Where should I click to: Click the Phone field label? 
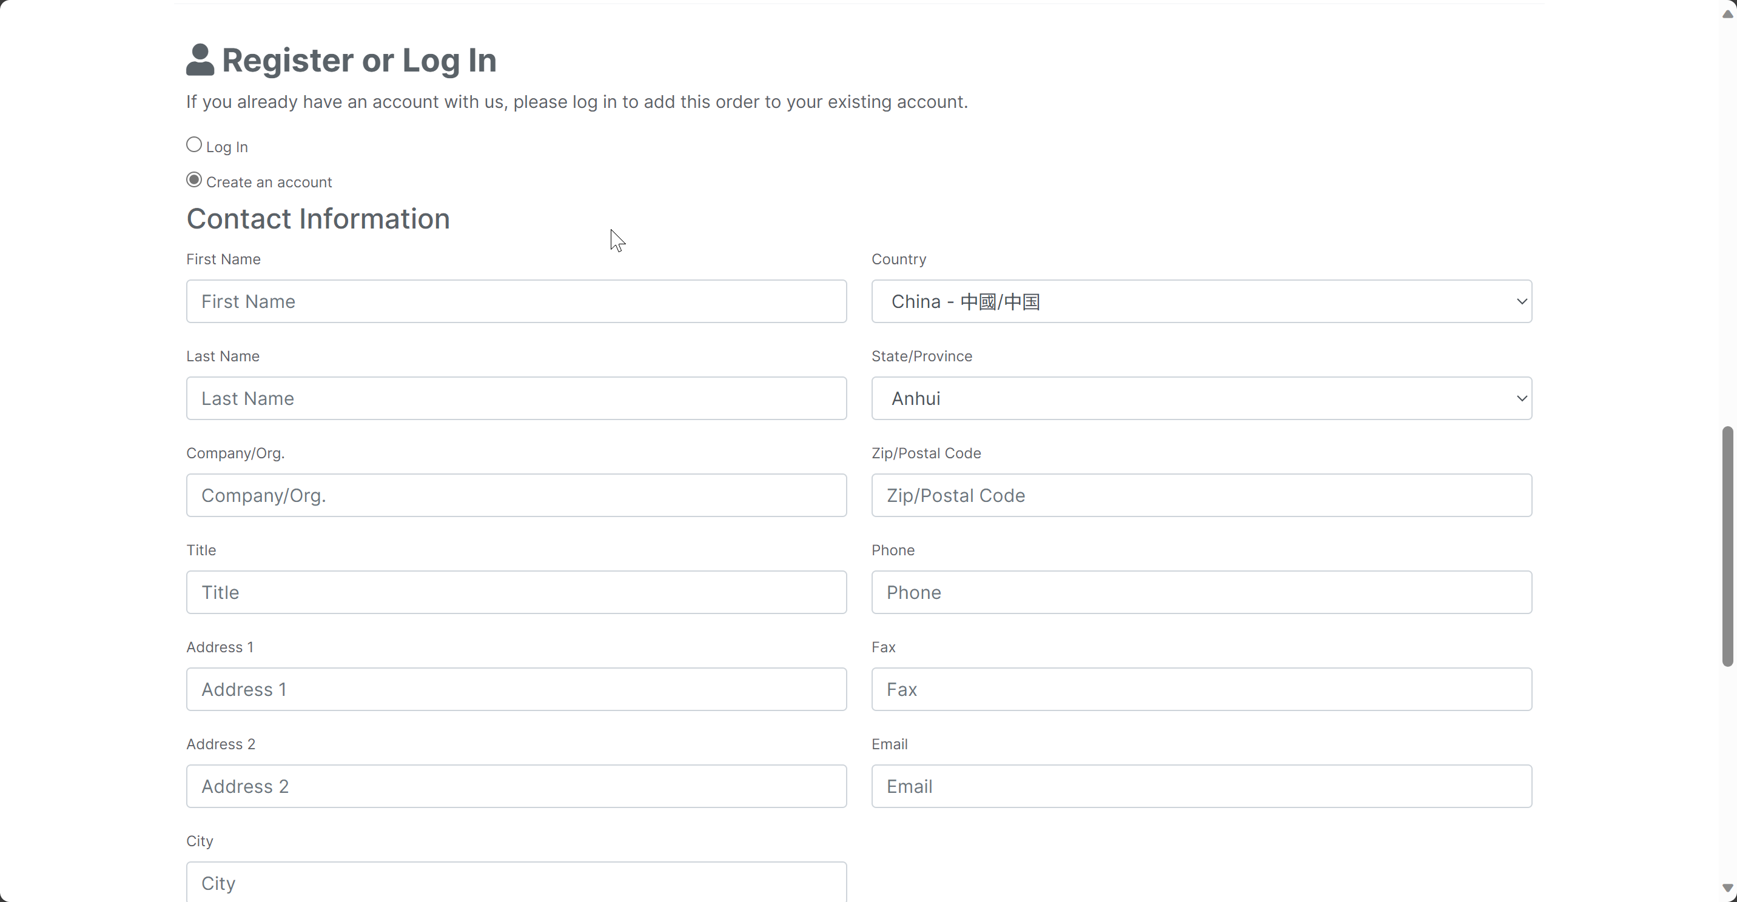tap(893, 550)
